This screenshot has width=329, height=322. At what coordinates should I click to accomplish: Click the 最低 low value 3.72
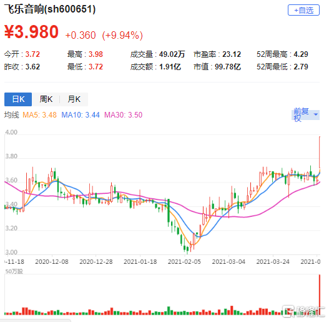coord(96,67)
